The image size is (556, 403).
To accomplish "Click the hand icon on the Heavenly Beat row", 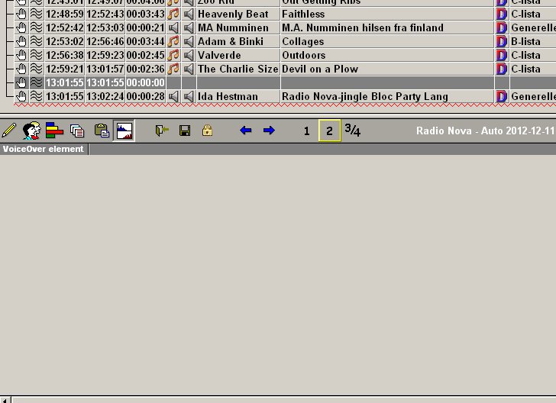I will point(21,15).
